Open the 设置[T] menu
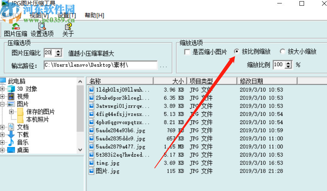 click(x=67, y=15)
